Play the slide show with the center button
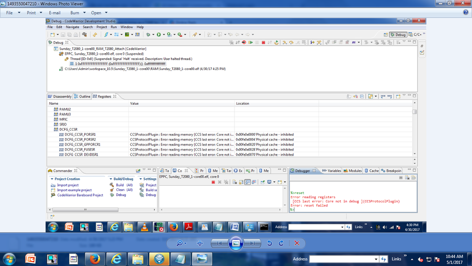This screenshot has width=472, height=266. coord(236,243)
